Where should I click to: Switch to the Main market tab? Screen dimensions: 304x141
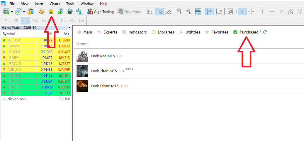click(x=84, y=32)
